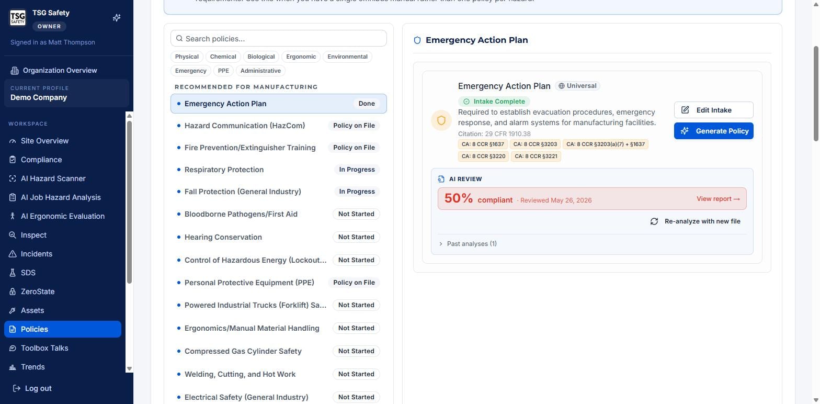
Task: Toggle the Physical filter chip
Action: click(x=187, y=57)
